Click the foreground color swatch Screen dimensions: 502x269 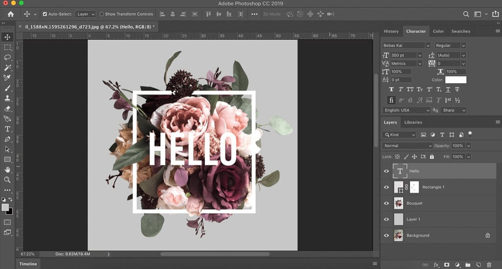5,207
